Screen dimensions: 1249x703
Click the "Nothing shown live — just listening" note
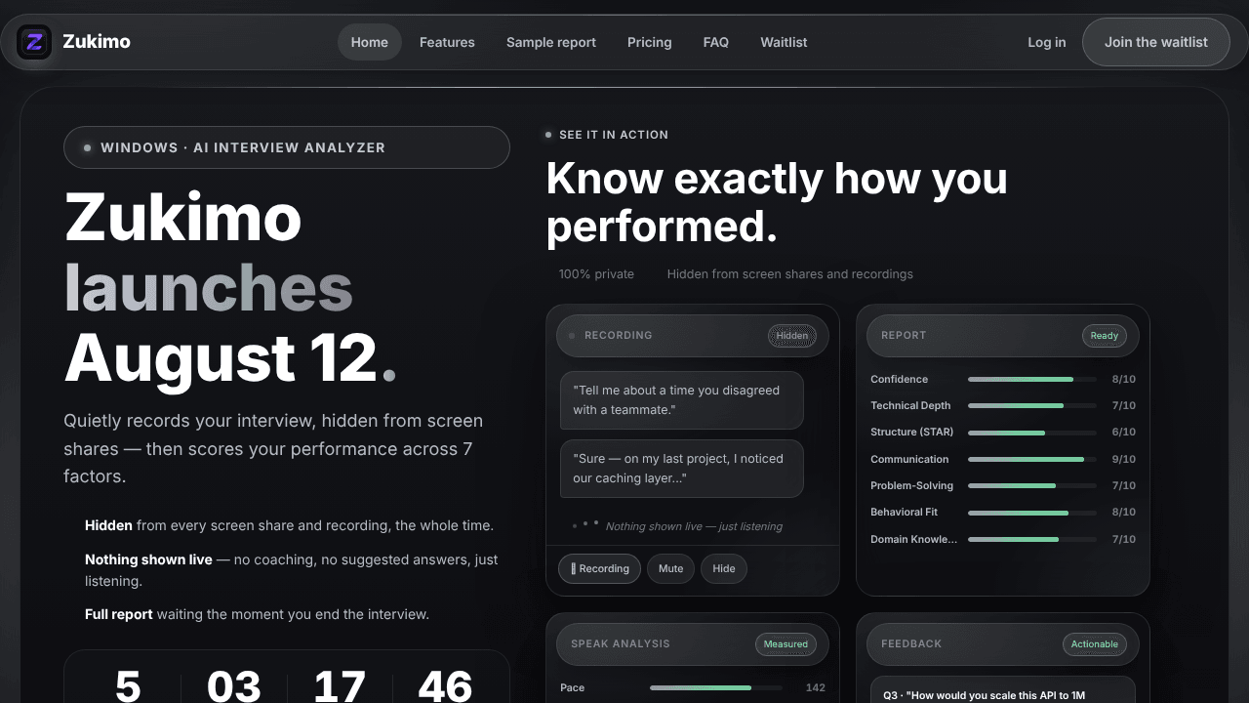click(694, 526)
